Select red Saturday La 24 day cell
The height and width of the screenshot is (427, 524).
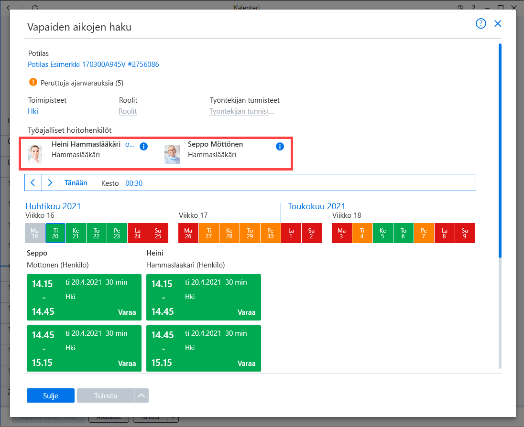[x=137, y=233]
